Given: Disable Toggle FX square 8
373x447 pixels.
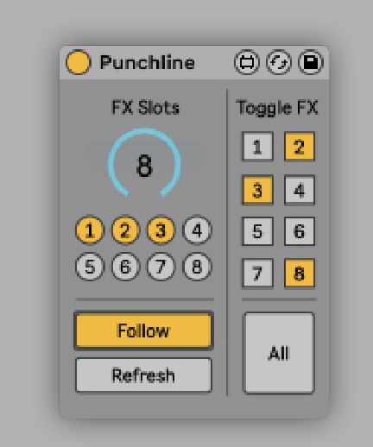Looking at the screenshot, I should point(300,273).
